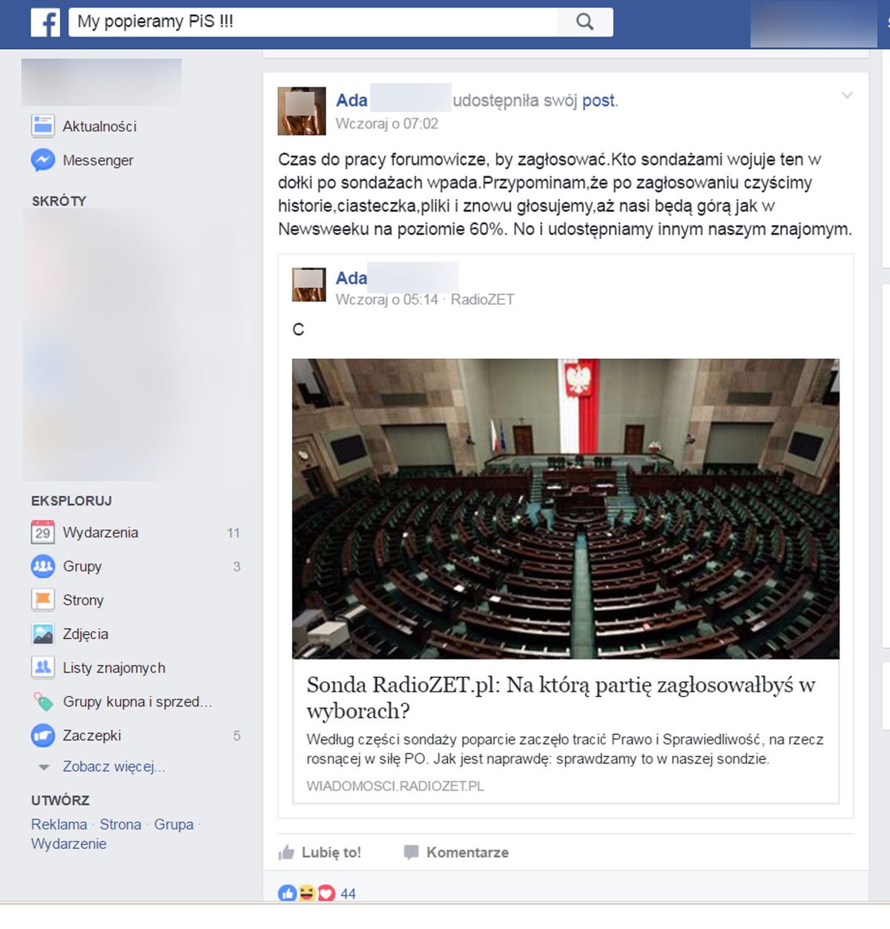Select the Wydarzenia calendar icon
The width and height of the screenshot is (890, 929).
(44, 532)
